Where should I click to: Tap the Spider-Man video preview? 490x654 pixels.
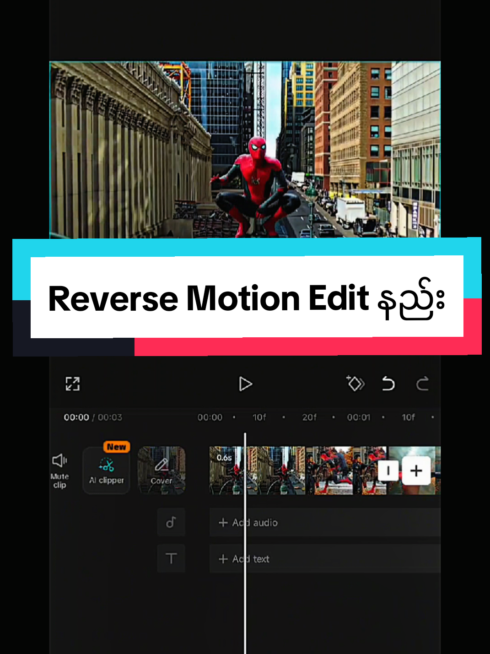[245, 150]
